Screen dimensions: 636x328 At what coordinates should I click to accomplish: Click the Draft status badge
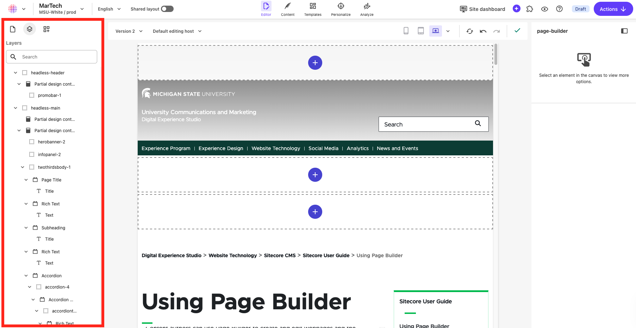[x=581, y=9]
